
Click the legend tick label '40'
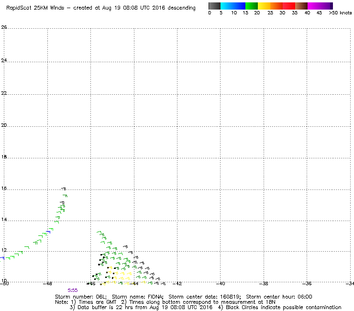tap(307, 13)
